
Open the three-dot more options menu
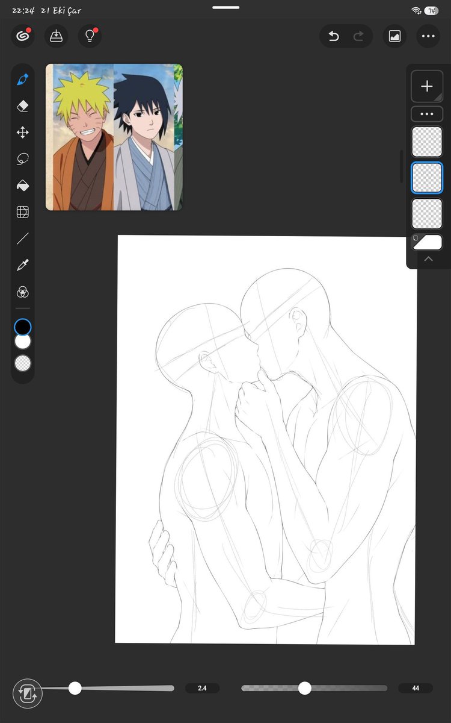coord(428,36)
